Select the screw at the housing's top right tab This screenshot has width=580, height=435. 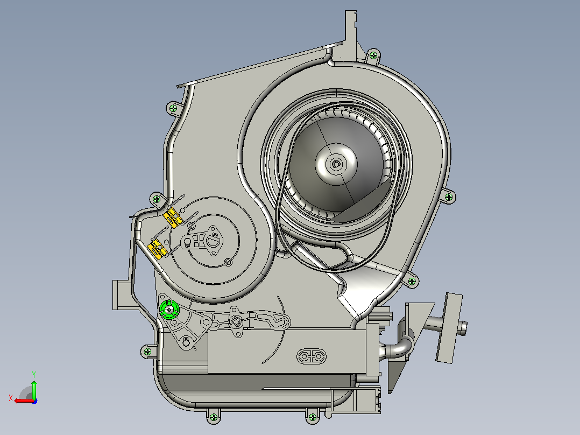tap(373, 55)
